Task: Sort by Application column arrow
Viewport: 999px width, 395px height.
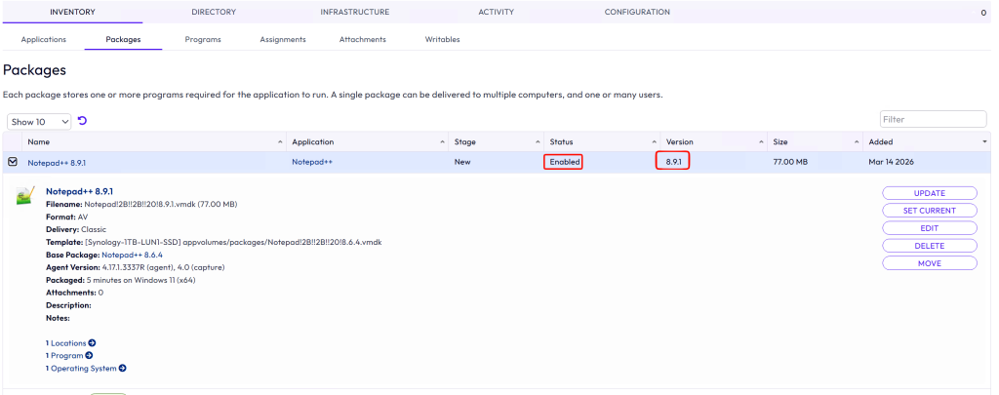Action: click(x=443, y=142)
